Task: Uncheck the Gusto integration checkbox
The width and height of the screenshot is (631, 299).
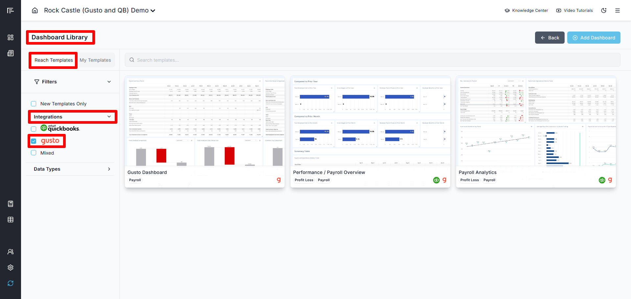Action: (x=34, y=141)
